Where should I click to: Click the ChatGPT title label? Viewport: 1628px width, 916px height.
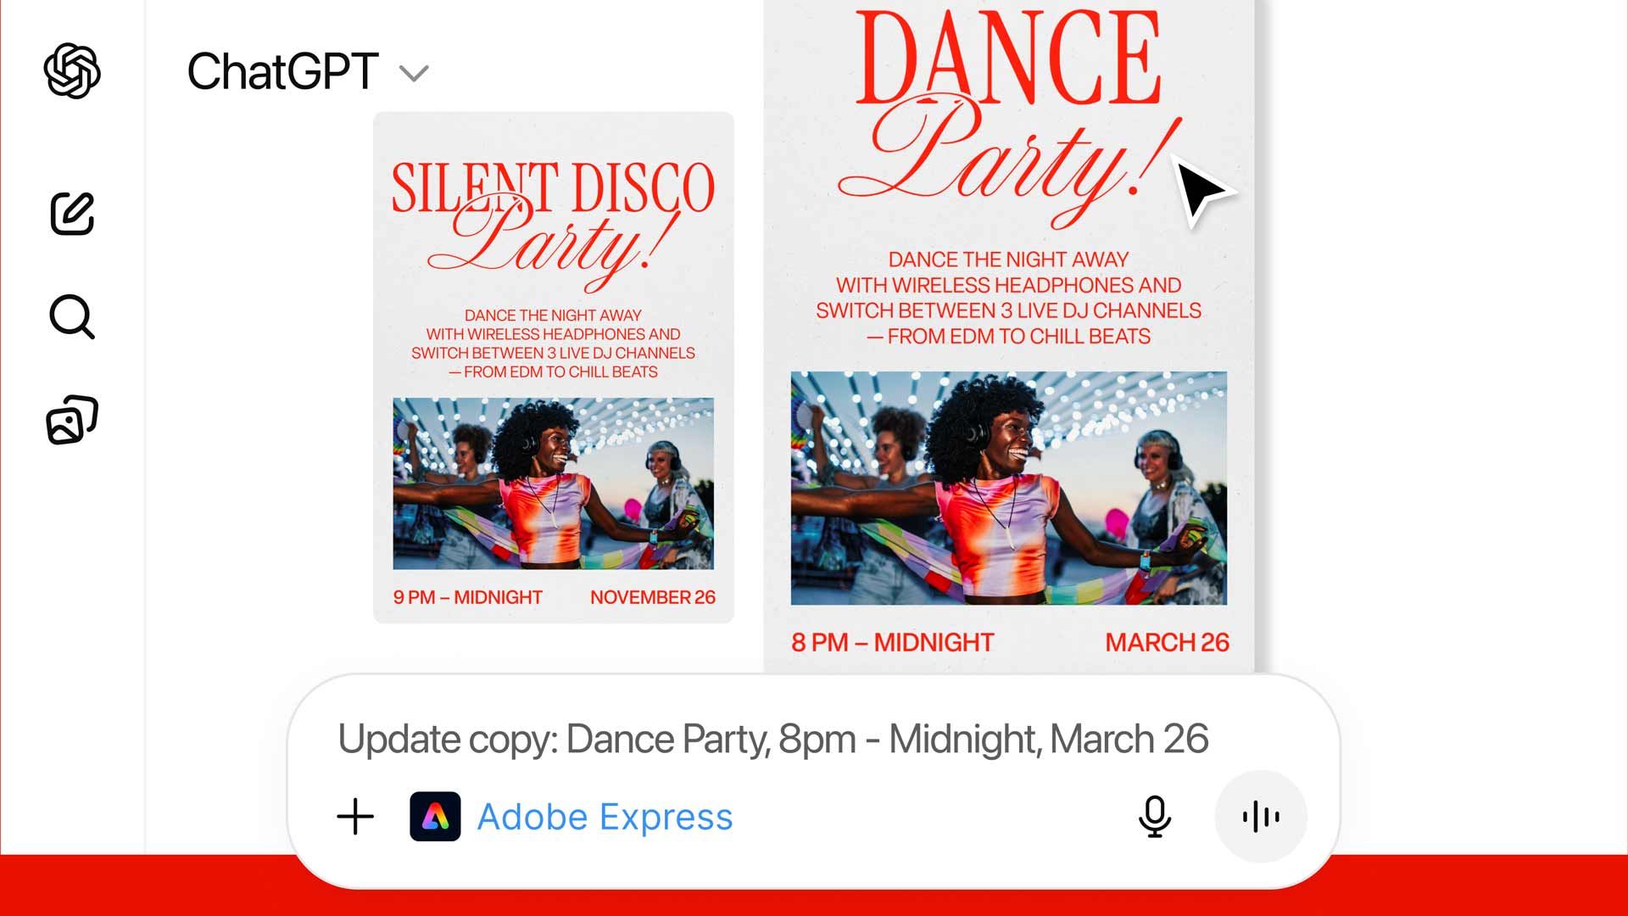pyautogui.click(x=282, y=71)
